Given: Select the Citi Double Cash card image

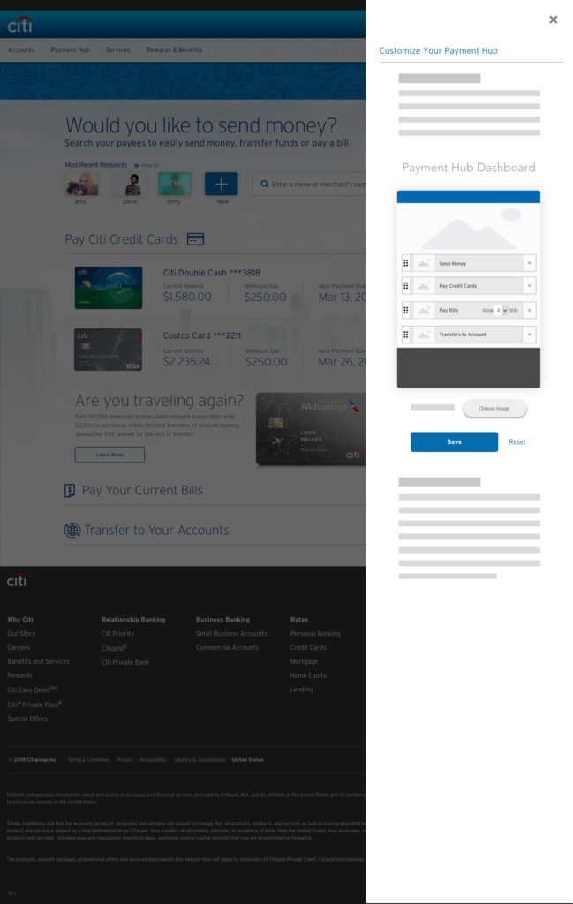Looking at the screenshot, I should click(109, 287).
